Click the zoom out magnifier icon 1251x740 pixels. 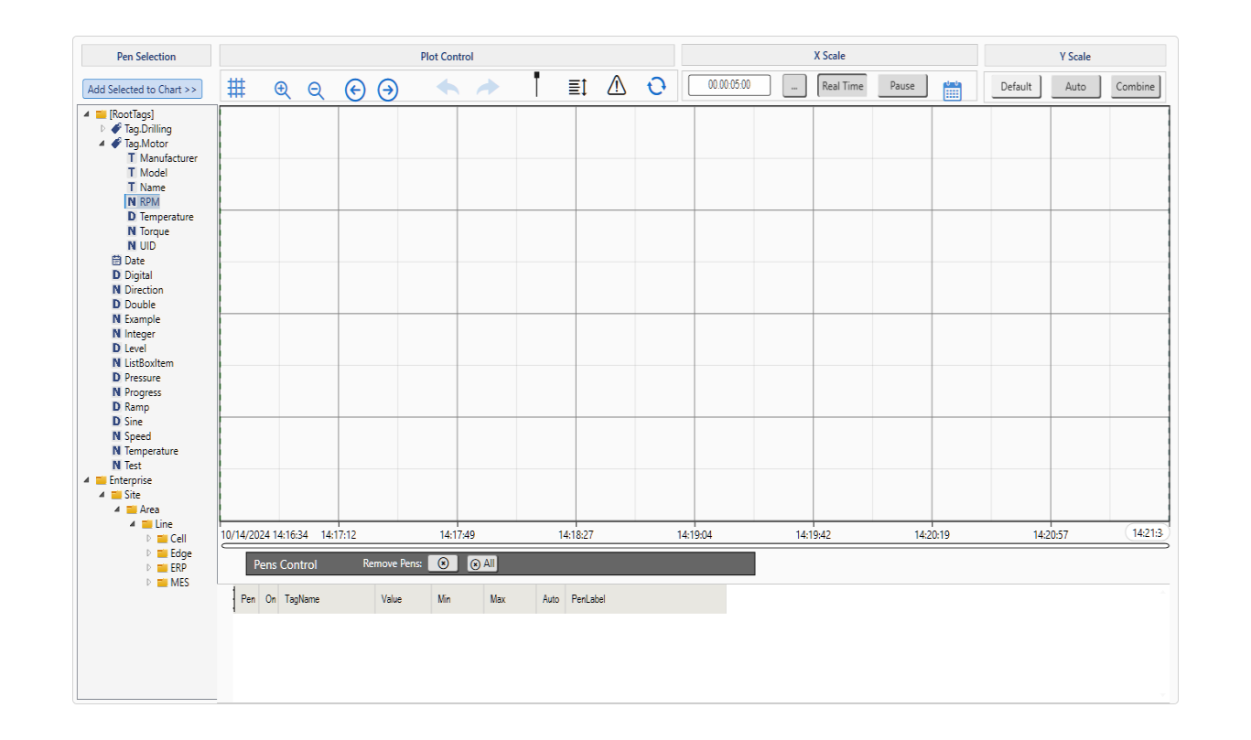[x=316, y=90]
